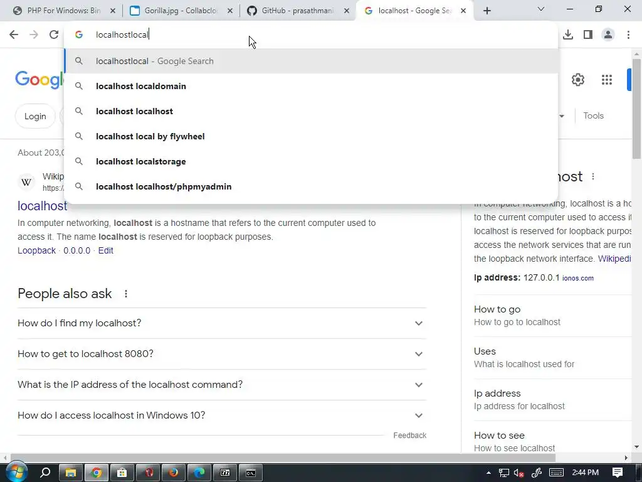This screenshot has height=482, width=642.
Task: Choose the 'localhostlocal - Google Search' suggestion
Action: (x=311, y=61)
